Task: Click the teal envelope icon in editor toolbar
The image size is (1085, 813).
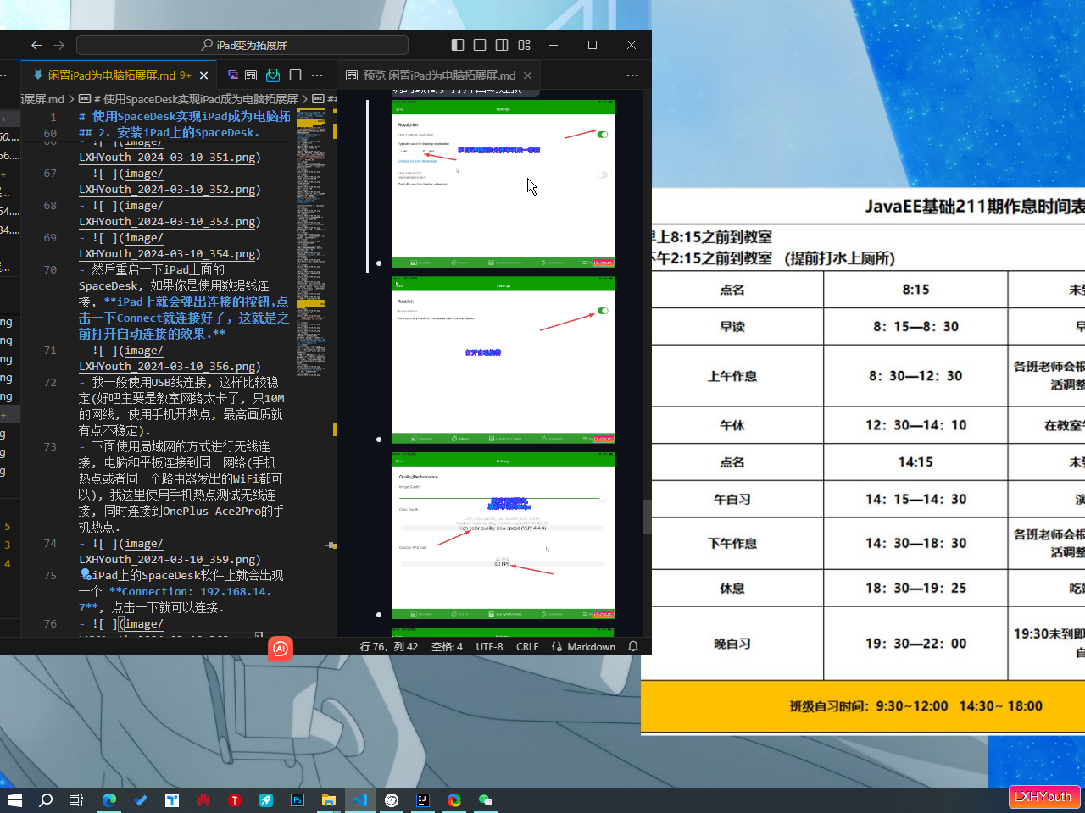Action: (273, 75)
